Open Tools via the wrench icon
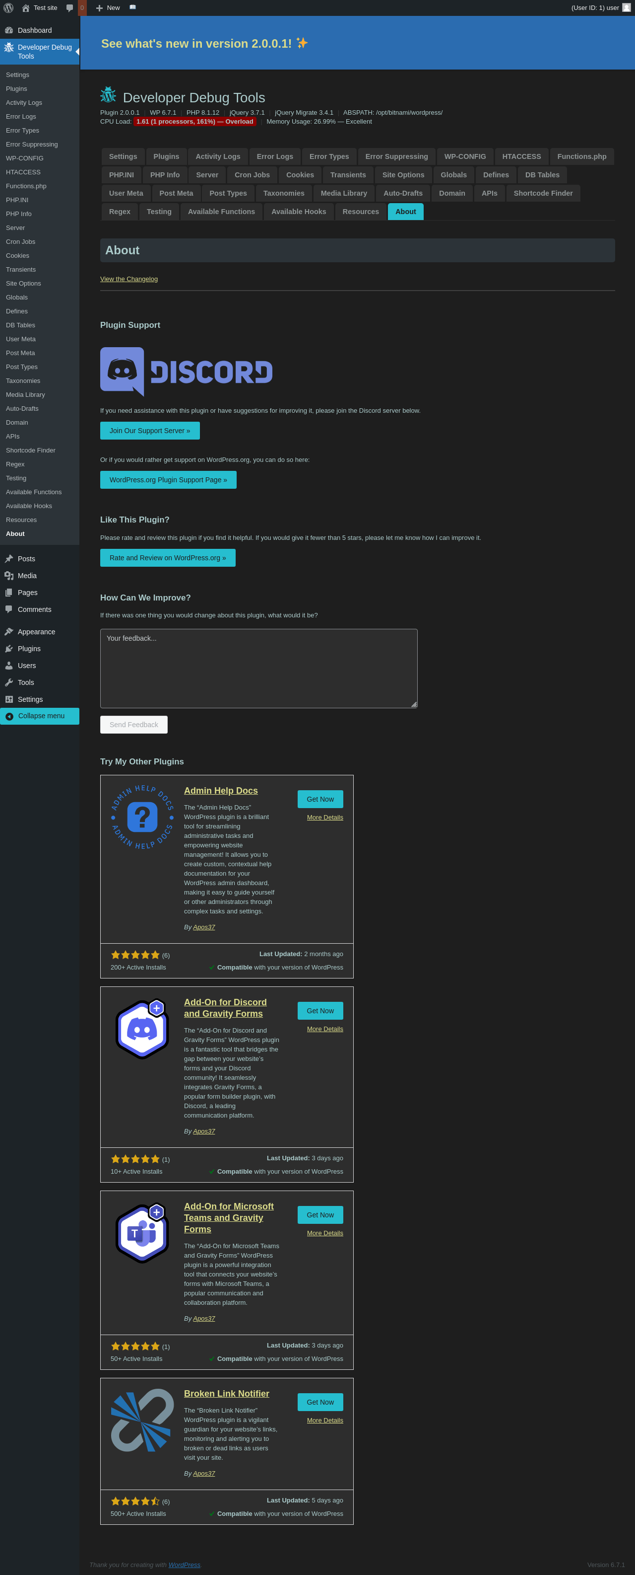This screenshot has width=635, height=1575. (9, 682)
